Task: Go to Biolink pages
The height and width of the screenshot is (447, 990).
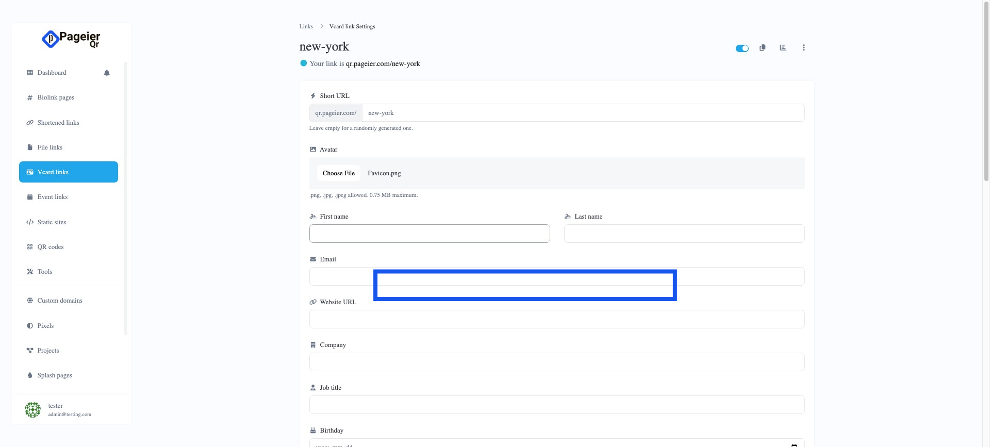Action: pyautogui.click(x=56, y=97)
